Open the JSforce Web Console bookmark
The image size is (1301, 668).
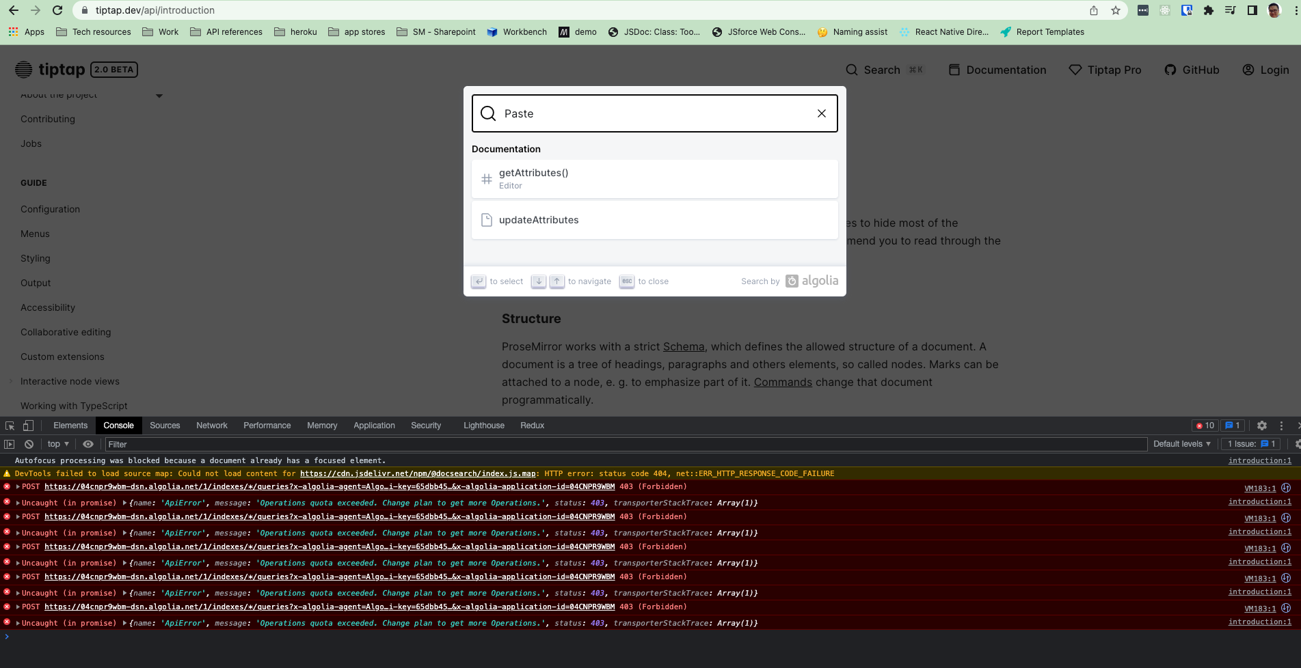[759, 32]
